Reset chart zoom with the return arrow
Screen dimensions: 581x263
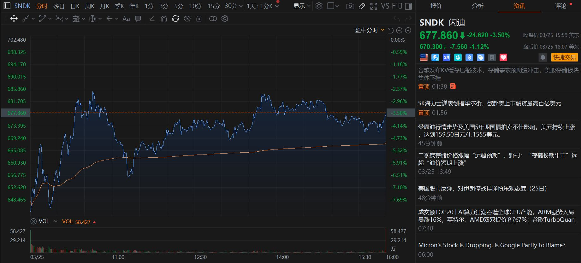pos(390,30)
